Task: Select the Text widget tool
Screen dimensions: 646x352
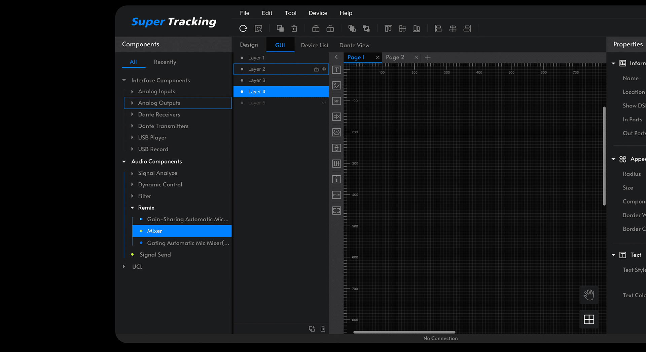Action: [336, 70]
